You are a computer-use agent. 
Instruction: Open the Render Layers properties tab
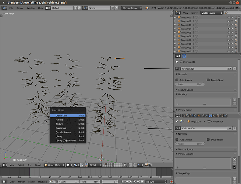point(188,115)
